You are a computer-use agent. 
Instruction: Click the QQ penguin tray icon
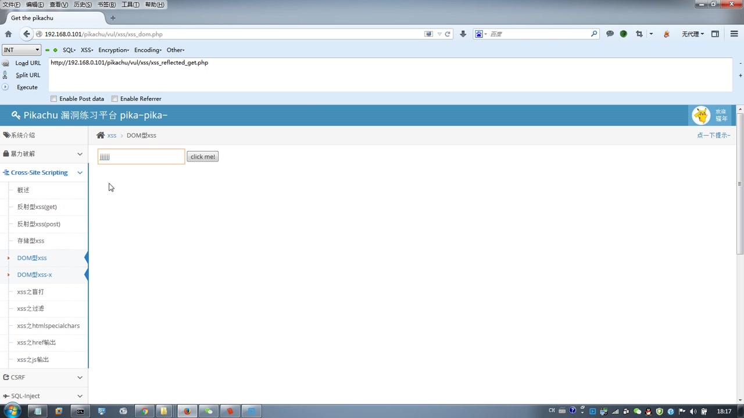click(x=649, y=411)
